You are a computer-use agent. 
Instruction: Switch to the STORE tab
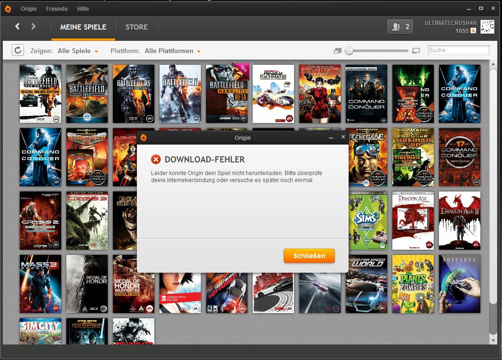click(x=137, y=27)
